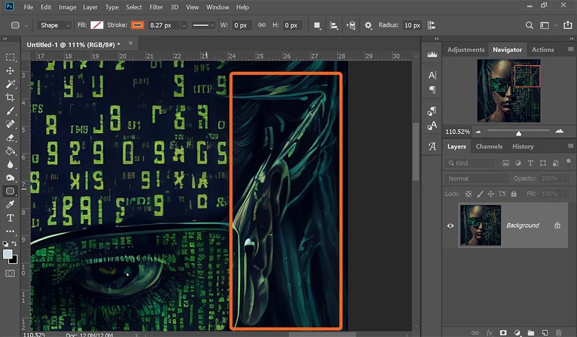Select the Move tool

[x=10, y=70]
